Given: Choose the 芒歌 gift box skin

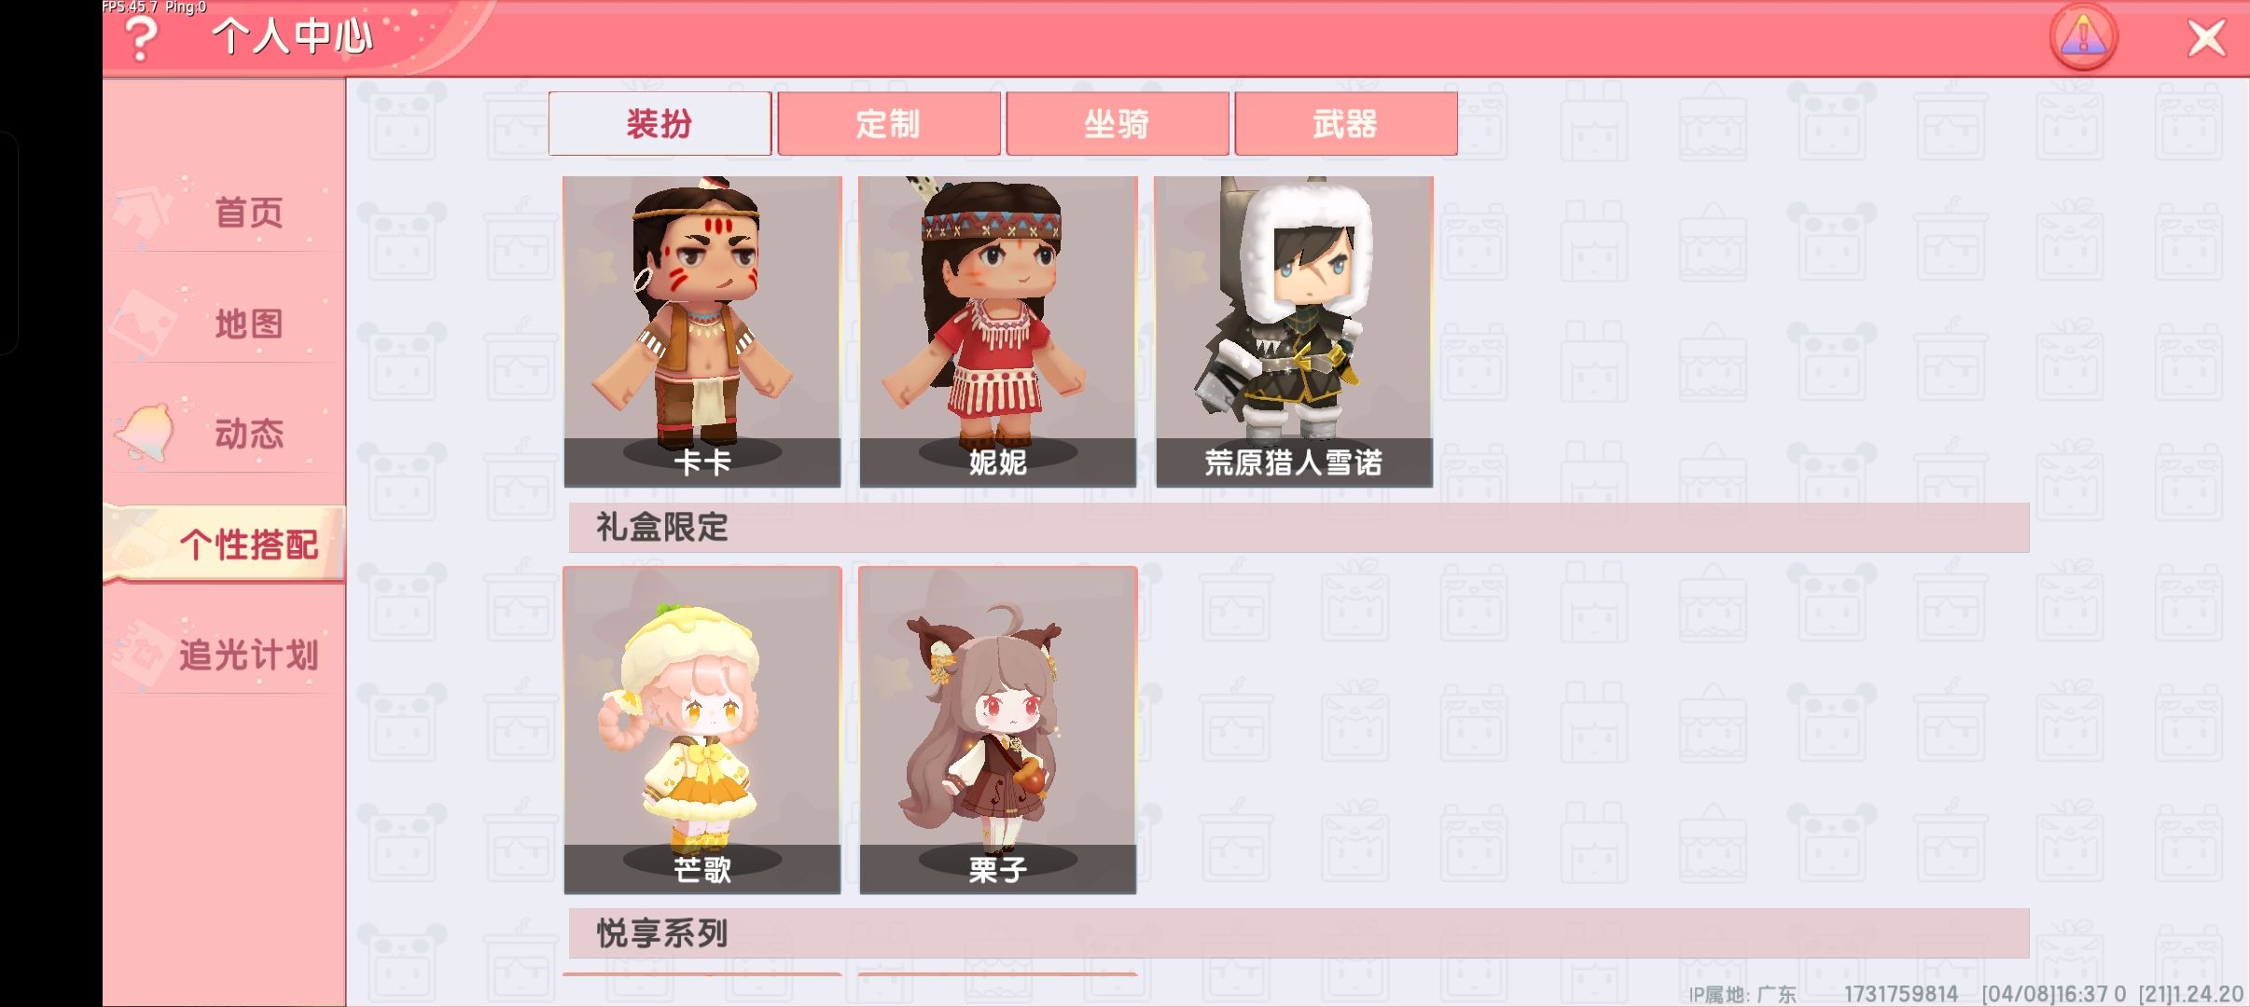Looking at the screenshot, I should (x=702, y=730).
